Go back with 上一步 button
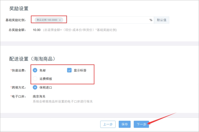Viewport: 199px width, 132px height. coord(108,124)
